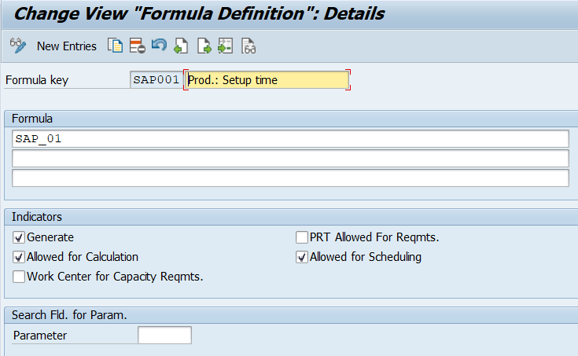Click the Indicators section header
578x356 pixels.
pyautogui.click(x=37, y=217)
